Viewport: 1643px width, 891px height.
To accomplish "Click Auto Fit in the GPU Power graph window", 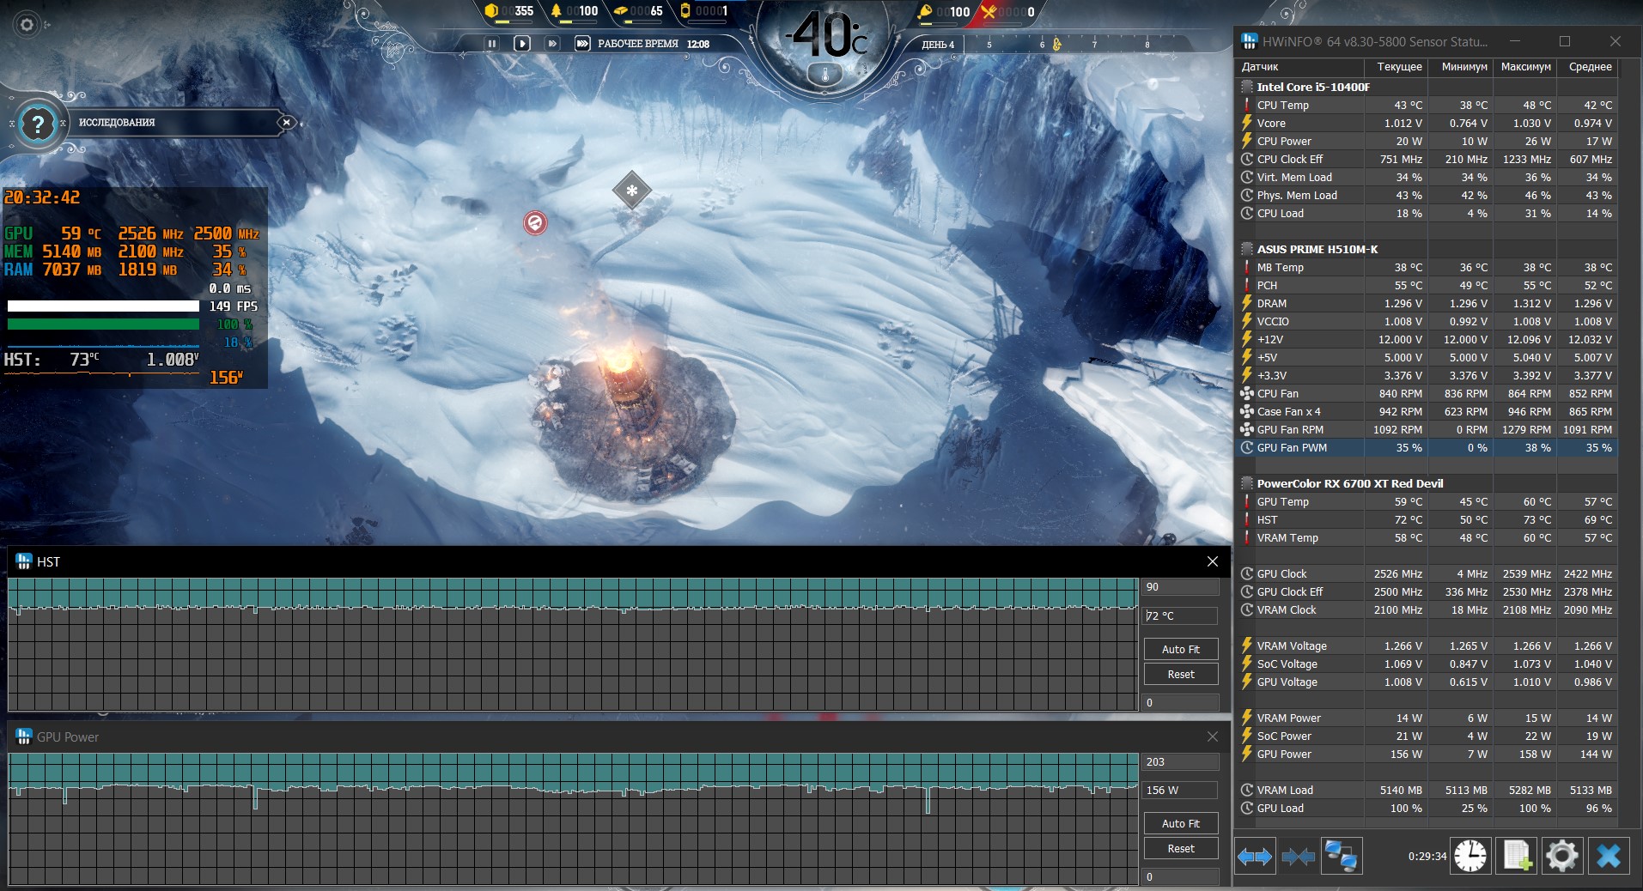I will click(1181, 824).
